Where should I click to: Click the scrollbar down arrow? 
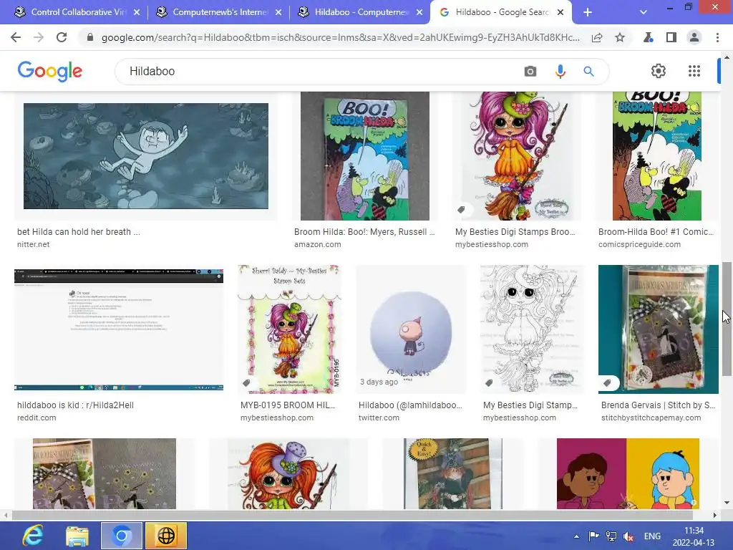pos(727,503)
